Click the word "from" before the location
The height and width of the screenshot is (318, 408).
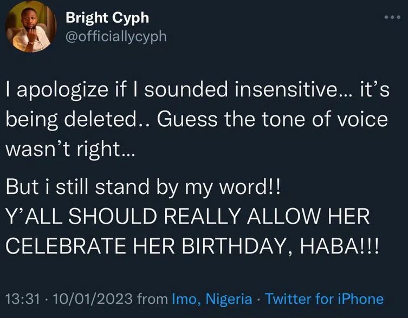153,298
